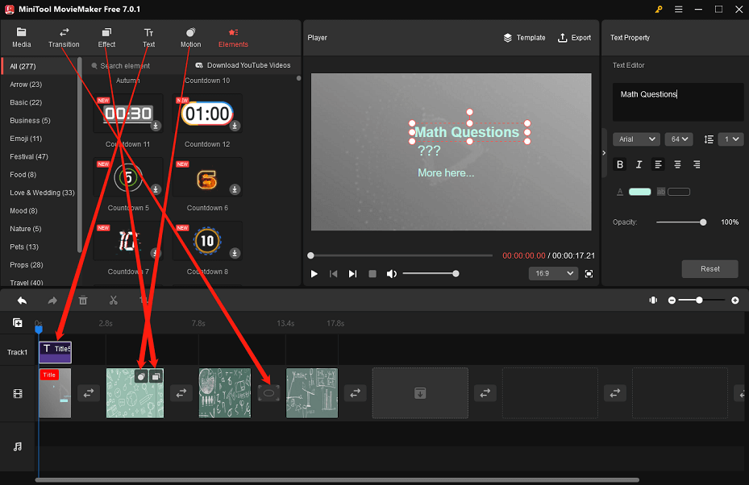Image resolution: width=749 pixels, height=485 pixels.
Task: Click the Split scissors icon
Action: point(113,301)
